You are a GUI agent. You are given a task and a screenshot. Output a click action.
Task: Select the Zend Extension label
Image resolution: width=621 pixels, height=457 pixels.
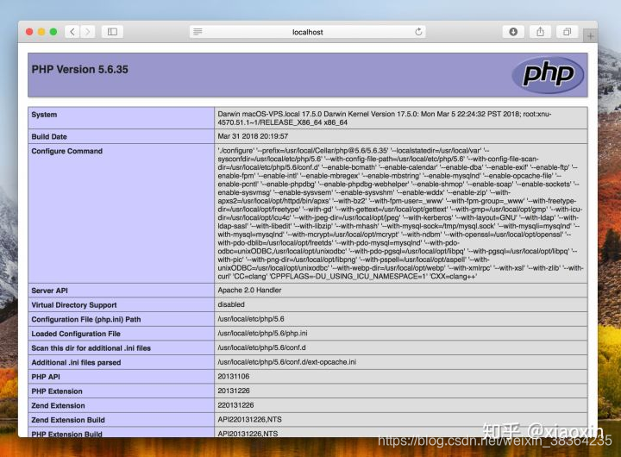(x=59, y=405)
